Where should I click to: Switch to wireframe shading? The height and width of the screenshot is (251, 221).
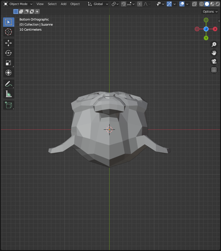point(202,4)
